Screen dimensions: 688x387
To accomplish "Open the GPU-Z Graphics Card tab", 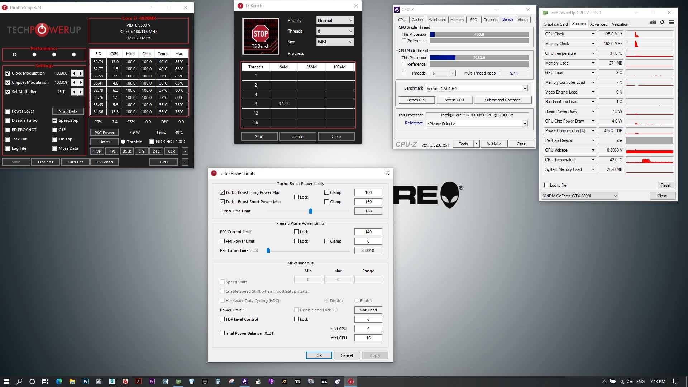I will pyautogui.click(x=555, y=24).
